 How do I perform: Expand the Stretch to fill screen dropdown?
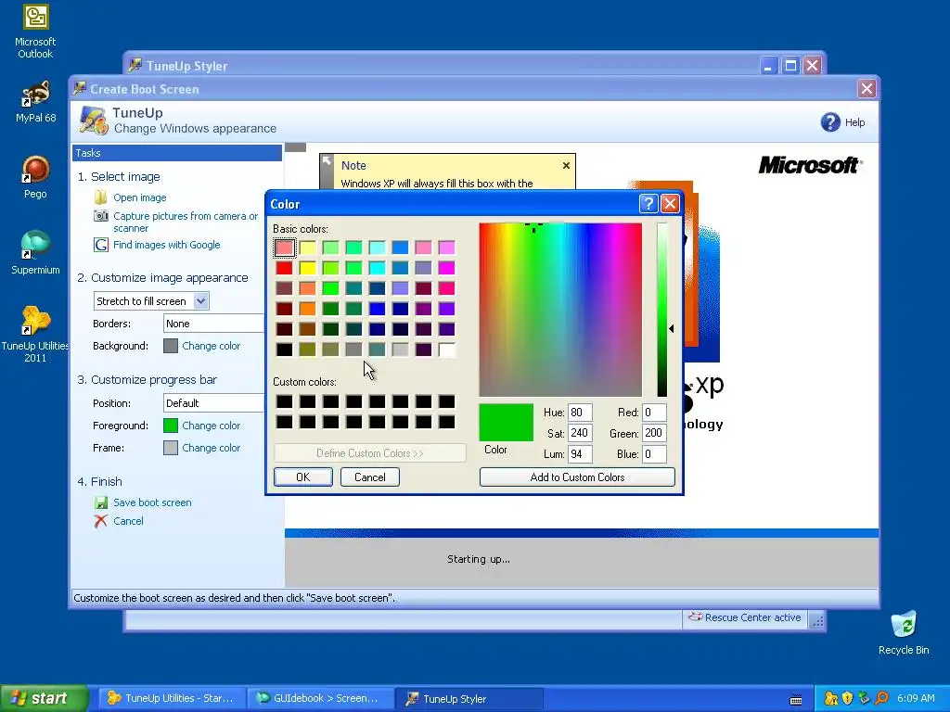tap(201, 301)
